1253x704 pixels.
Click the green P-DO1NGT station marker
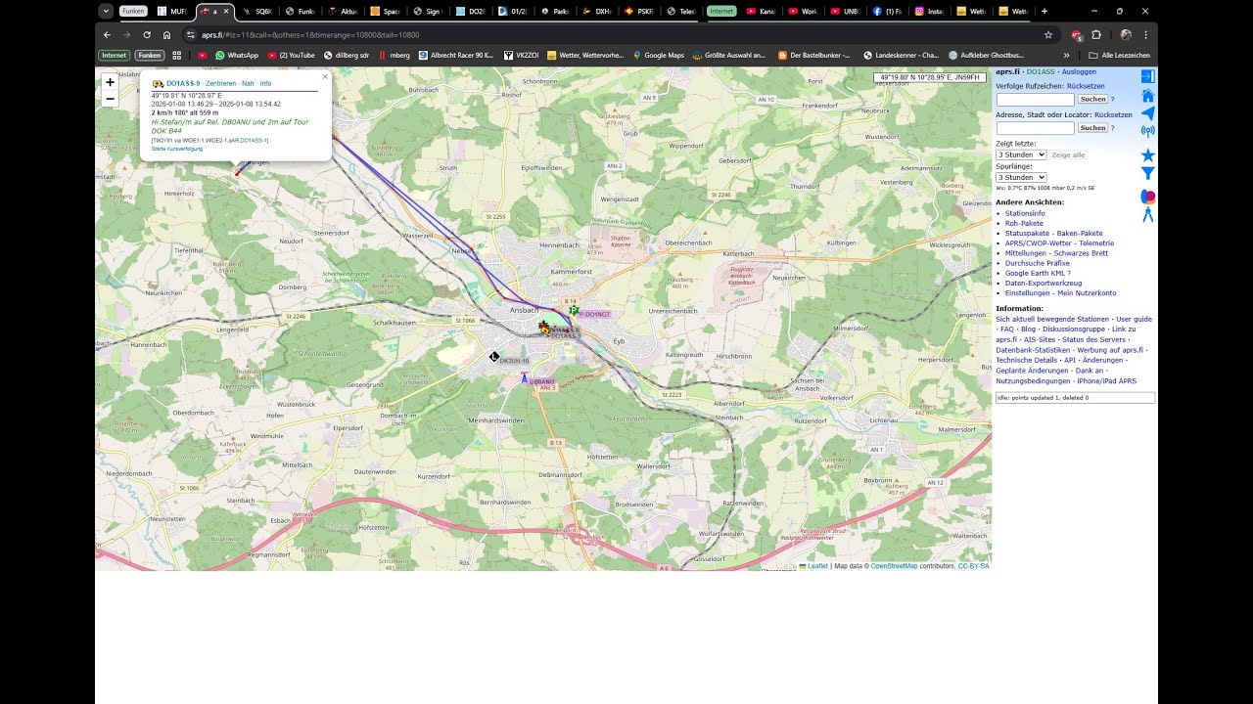[574, 310]
